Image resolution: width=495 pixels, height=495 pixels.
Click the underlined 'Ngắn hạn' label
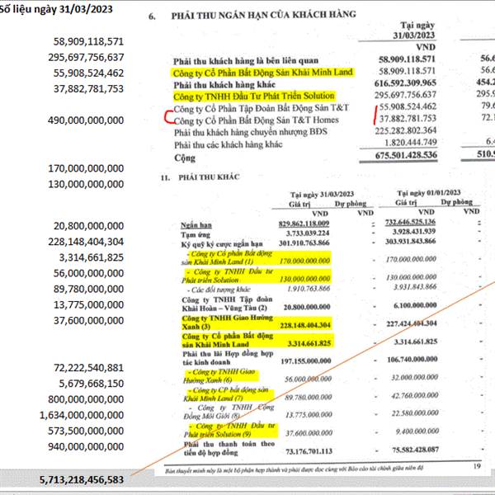196,225
